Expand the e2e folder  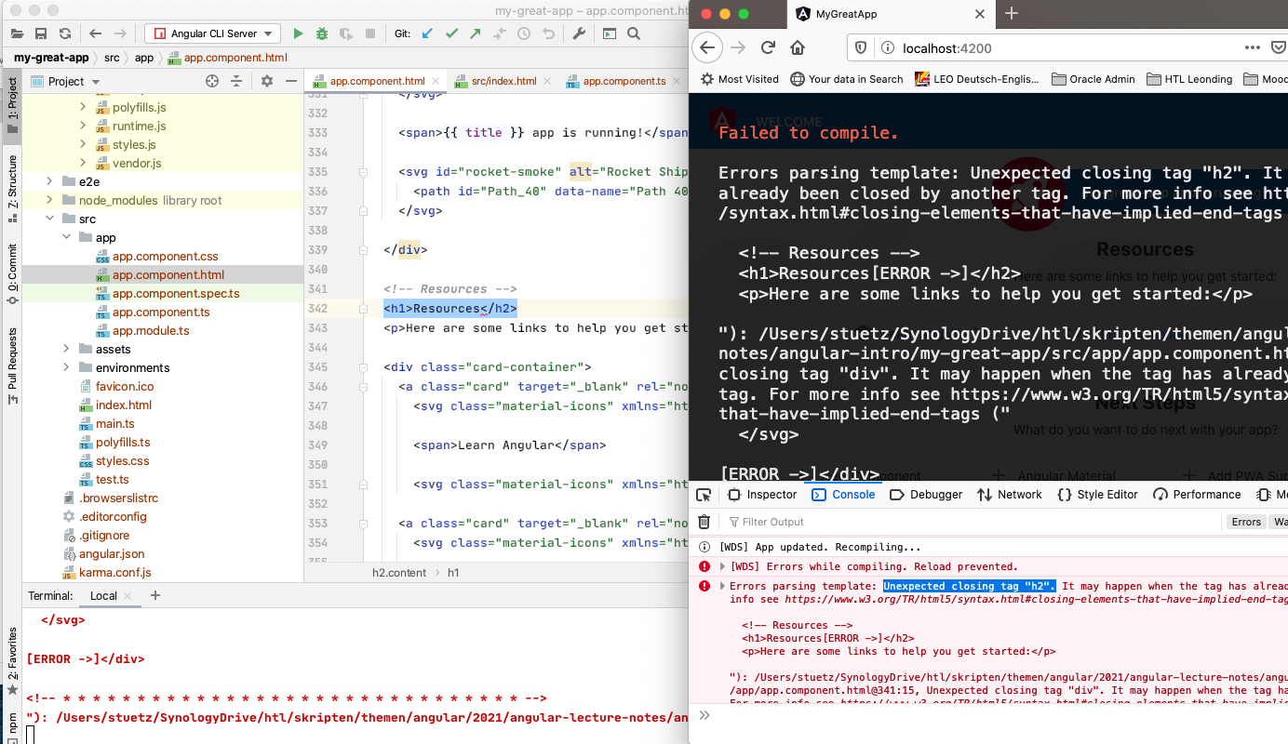click(x=50, y=181)
